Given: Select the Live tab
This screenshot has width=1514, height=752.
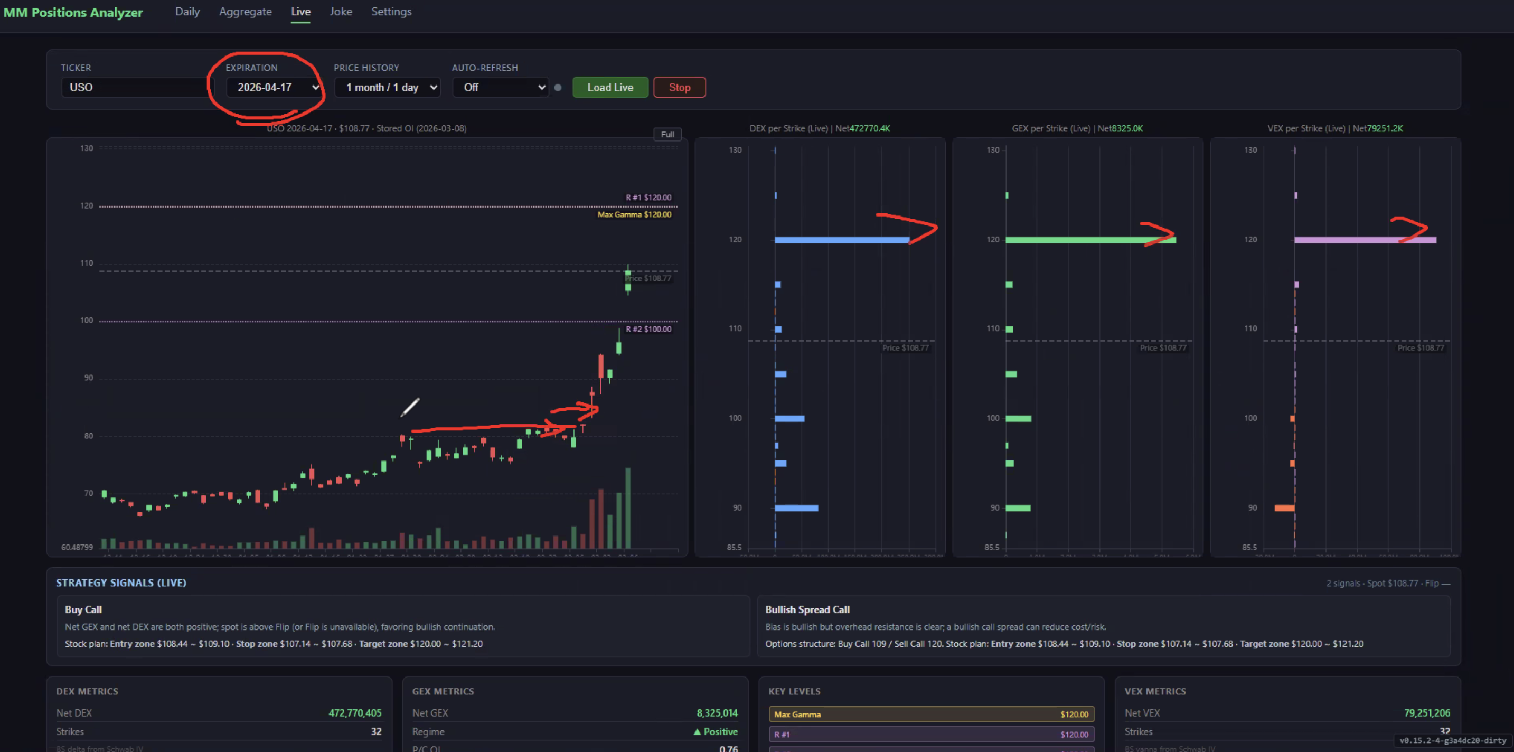Looking at the screenshot, I should point(300,12).
